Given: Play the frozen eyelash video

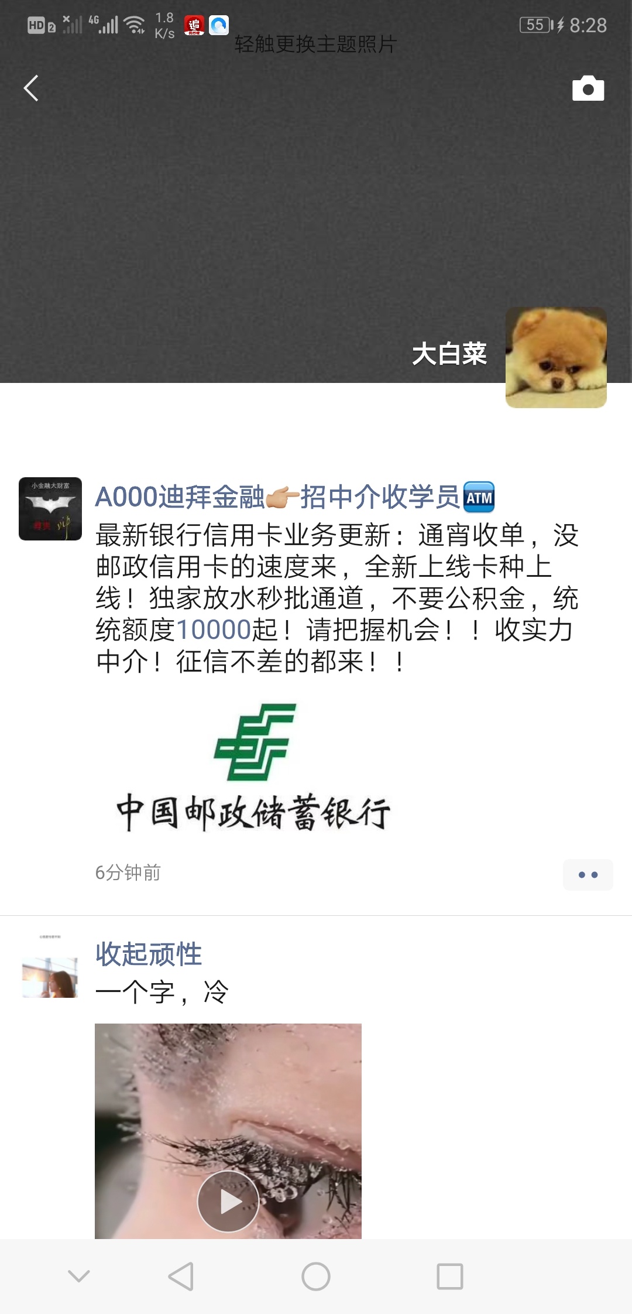Looking at the screenshot, I should tap(228, 1202).
